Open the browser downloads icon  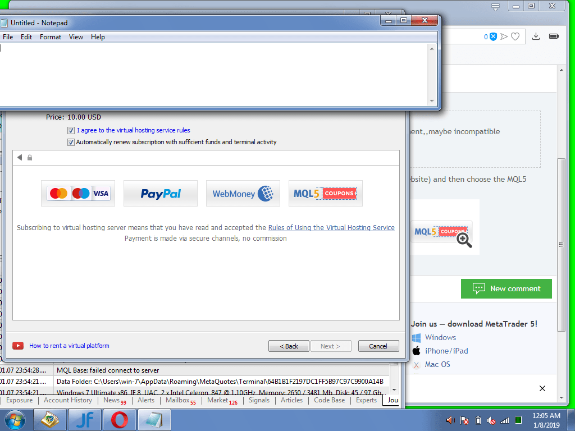click(x=536, y=36)
